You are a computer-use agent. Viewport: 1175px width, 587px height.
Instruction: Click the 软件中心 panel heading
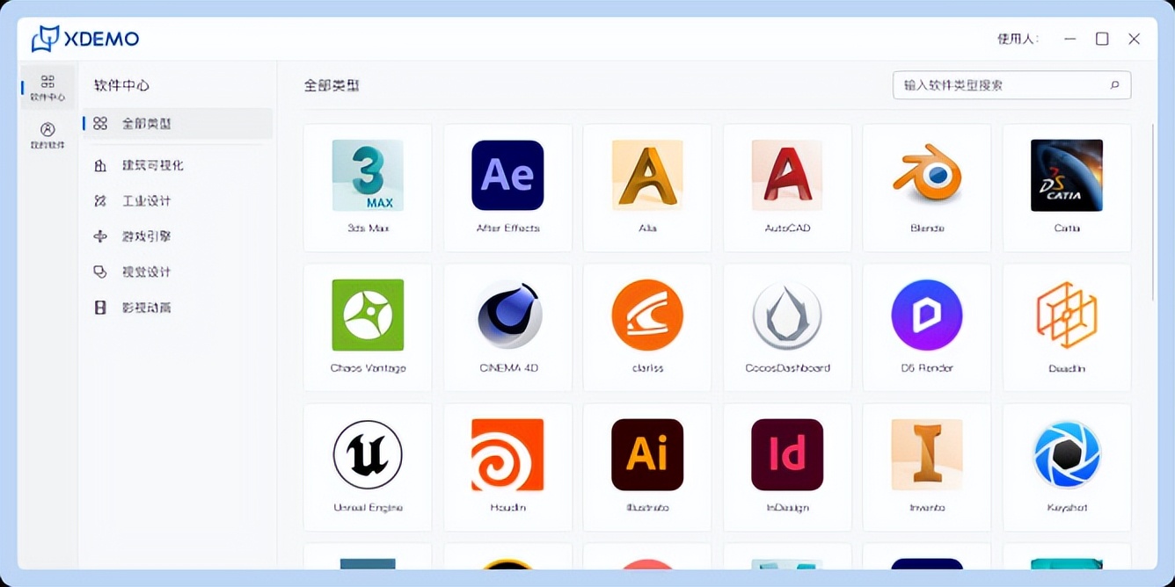(x=121, y=85)
